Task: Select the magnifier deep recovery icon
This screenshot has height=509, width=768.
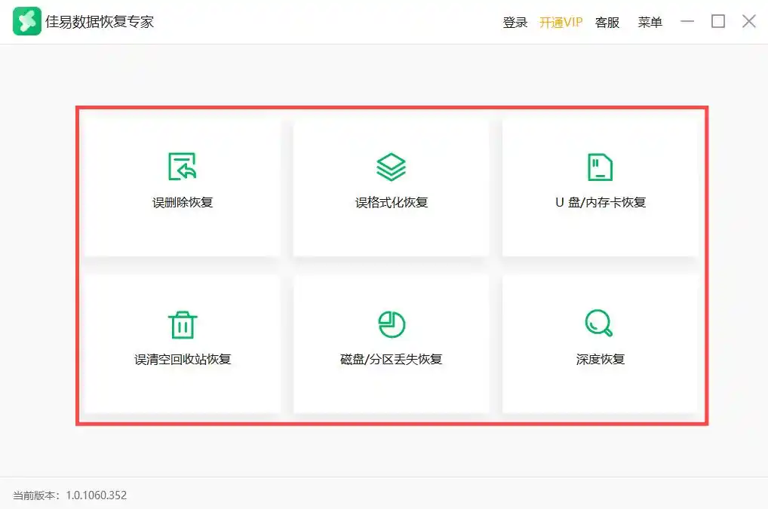Action: [x=599, y=323]
